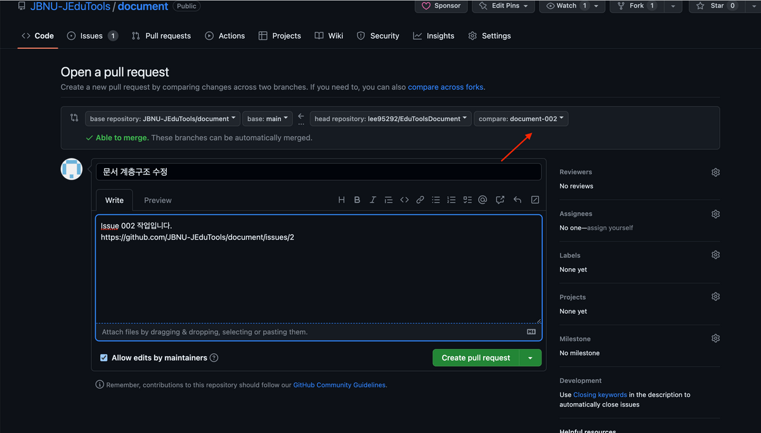
Task: Mention a user with the @ icon
Action: point(483,200)
